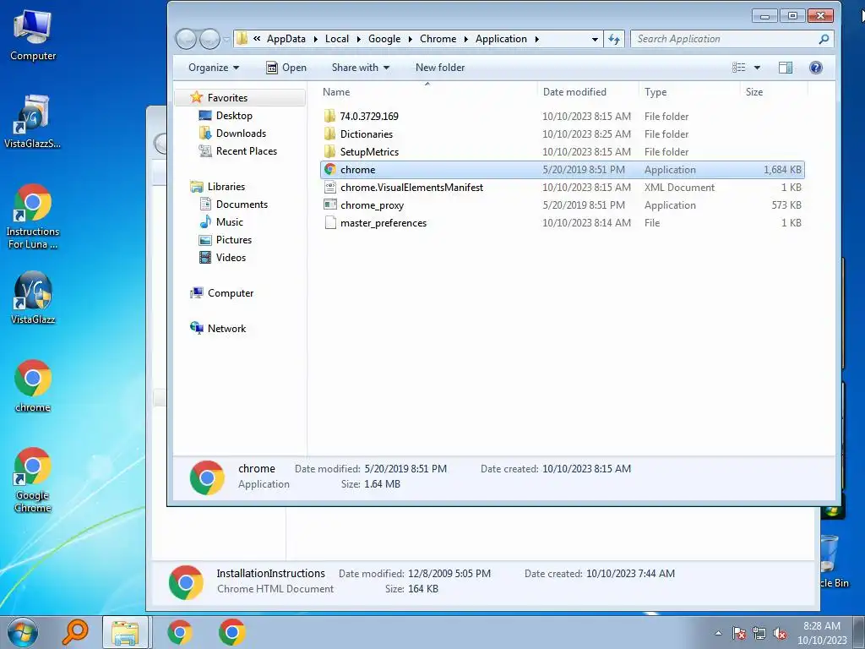Screen dimensions: 865x649
Task: Show hidden tray icons arrow
Action: [718, 634]
